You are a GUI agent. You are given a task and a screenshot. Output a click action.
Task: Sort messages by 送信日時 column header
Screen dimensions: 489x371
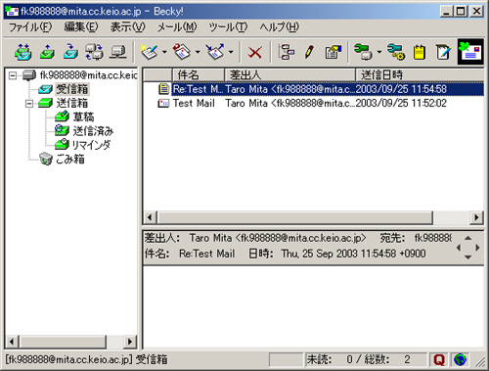pyautogui.click(x=420, y=75)
